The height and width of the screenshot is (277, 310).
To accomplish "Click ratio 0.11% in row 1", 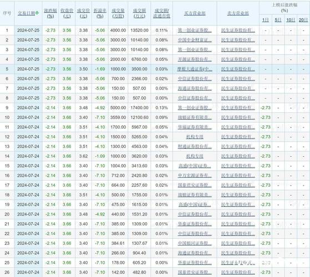I will pyautogui.click(x=162, y=30).
